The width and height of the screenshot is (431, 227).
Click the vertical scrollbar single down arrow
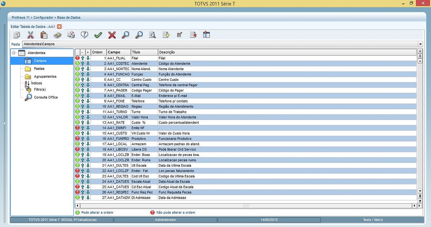(420, 191)
